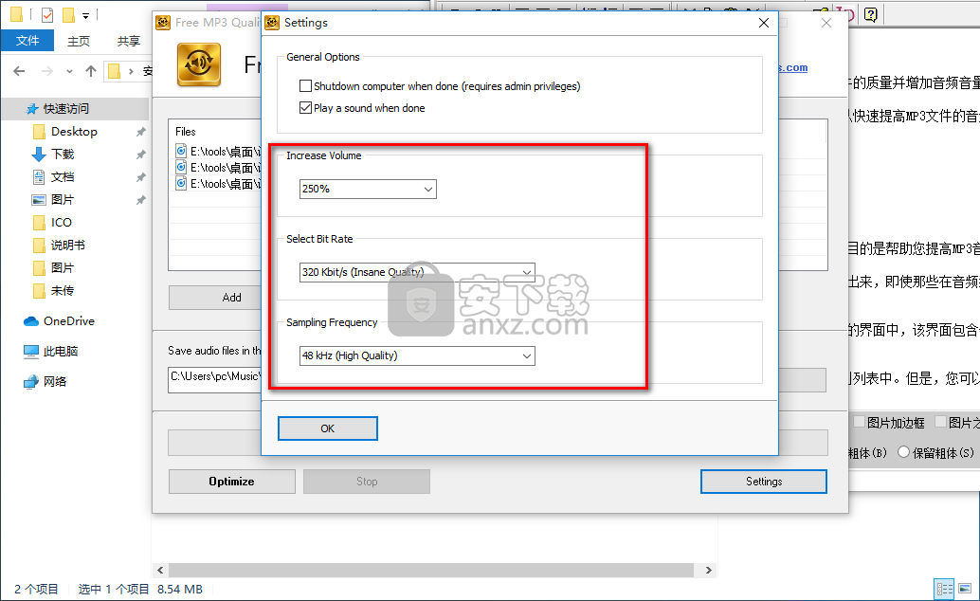This screenshot has width=980, height=601.
Task: Click horizontal scrollbar right arrow
Action: (x=708, y=570)
